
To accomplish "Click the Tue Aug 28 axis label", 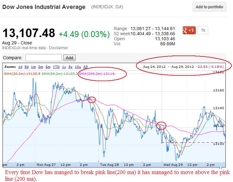I will click(x=110, y=165).
